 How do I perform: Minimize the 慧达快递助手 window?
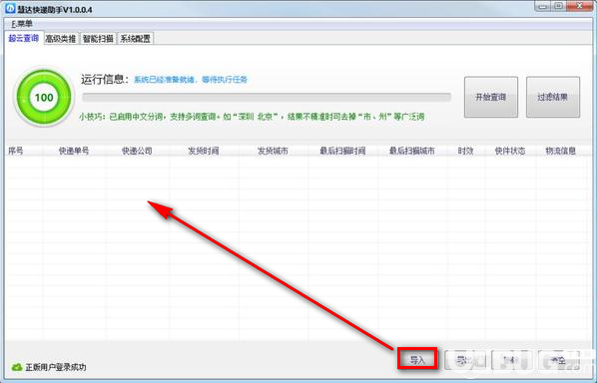pos(542,6)
